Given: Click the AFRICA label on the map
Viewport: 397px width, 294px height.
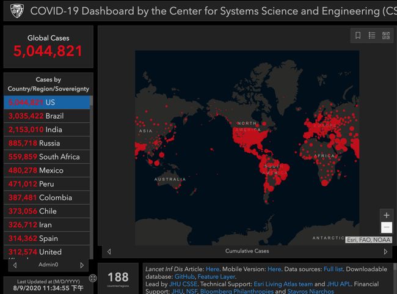Looking at the screenshot, I should click(324, 156).
